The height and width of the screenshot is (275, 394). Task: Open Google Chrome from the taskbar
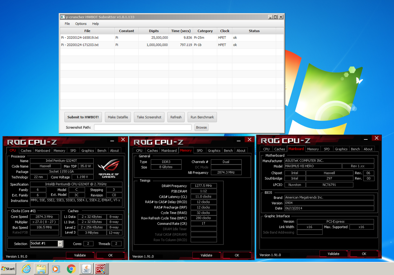71,269
